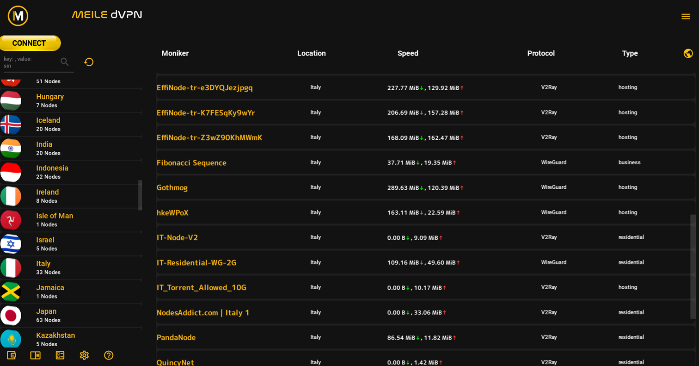Image resolution: width=699 pixels, height=366 pixels.
Task: Select Kazakhstan in country list
Action: click(x=71, y=339)
